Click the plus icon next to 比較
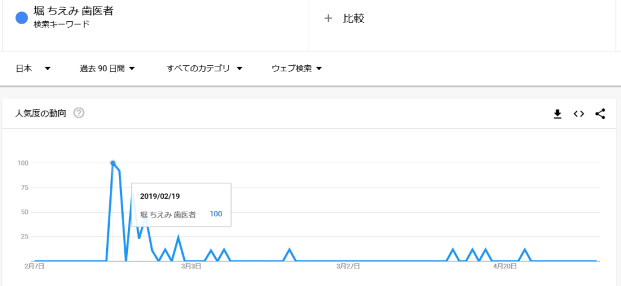The width and height of the screenshot is (621, 286). (x=328, y=18)
